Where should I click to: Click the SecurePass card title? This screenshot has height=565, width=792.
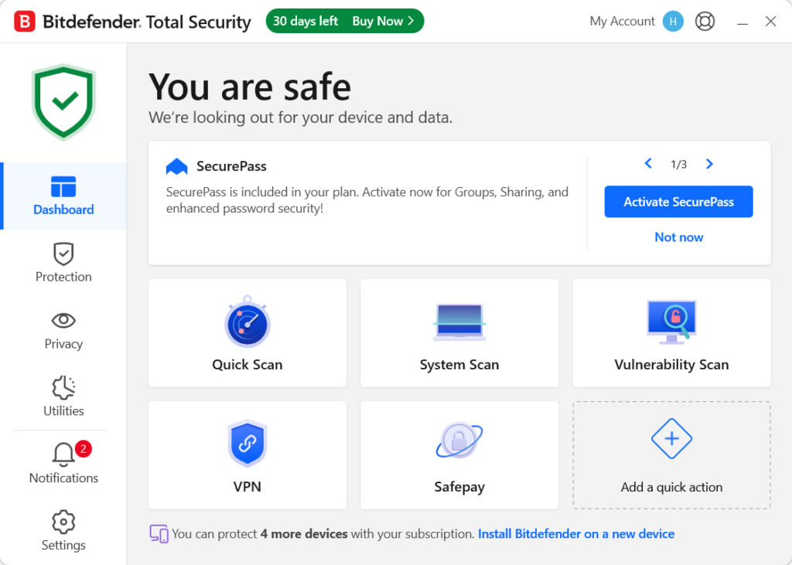click(x=231, y=166)
